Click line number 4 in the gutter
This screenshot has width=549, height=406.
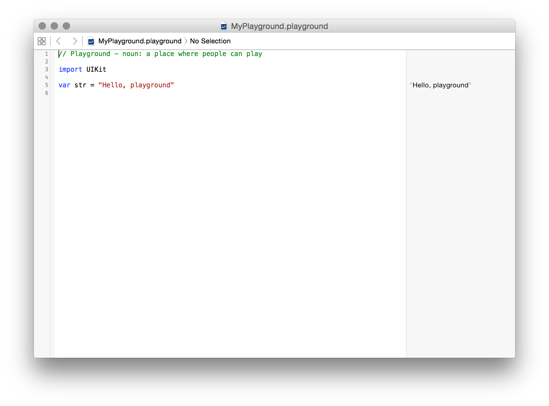tap(47, 77)
